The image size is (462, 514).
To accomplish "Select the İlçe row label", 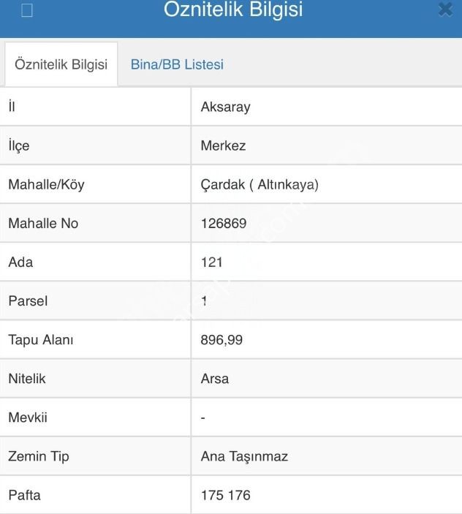I will (19, 145).
